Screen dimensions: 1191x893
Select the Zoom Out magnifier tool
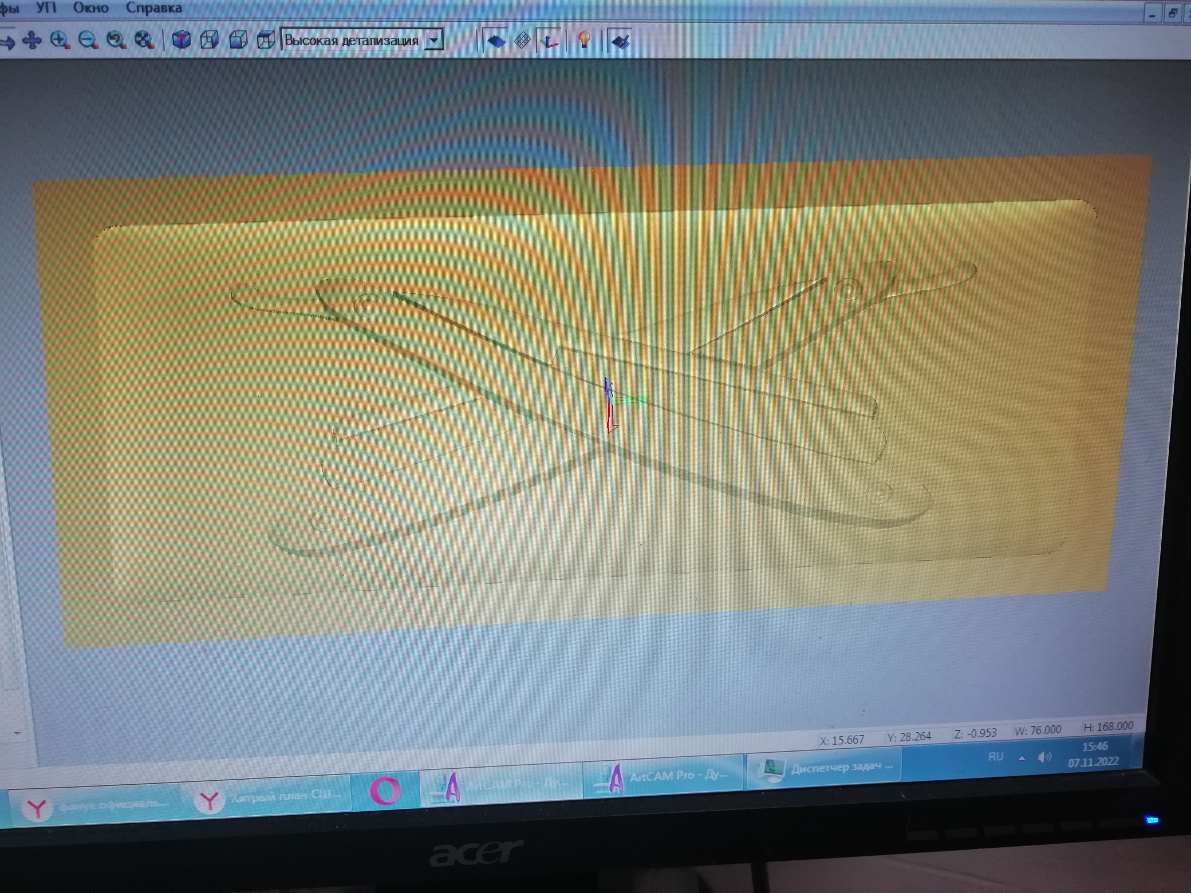88,41
